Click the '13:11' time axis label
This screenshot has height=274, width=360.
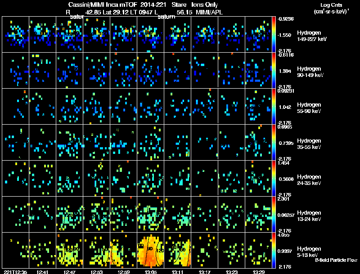(x=177, y=272)
